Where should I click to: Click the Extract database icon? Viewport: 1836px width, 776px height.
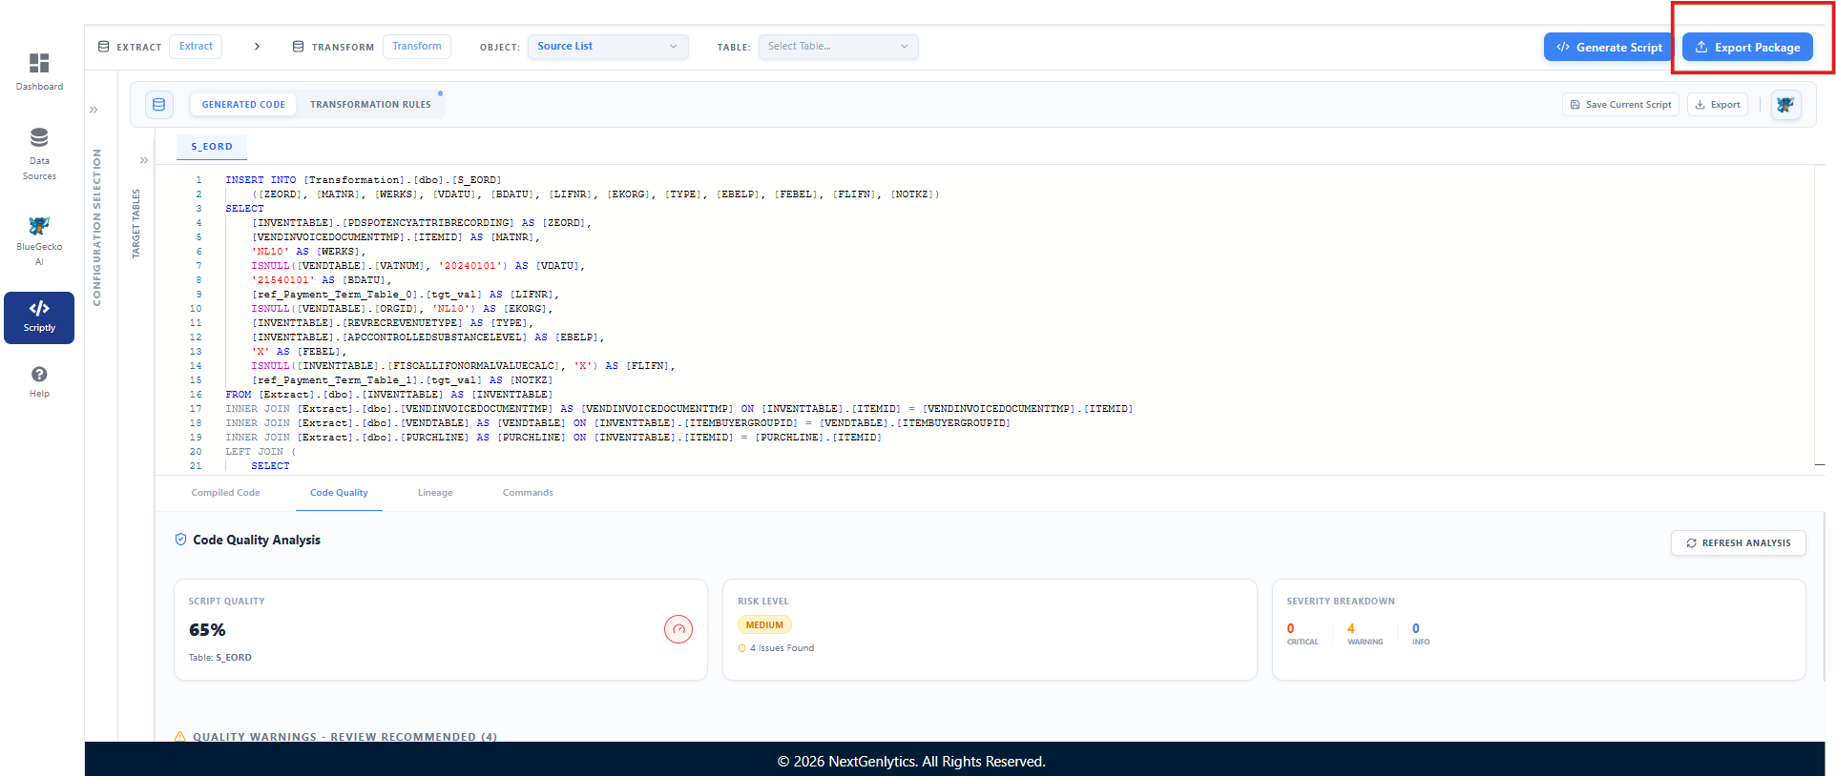[104, 47]
